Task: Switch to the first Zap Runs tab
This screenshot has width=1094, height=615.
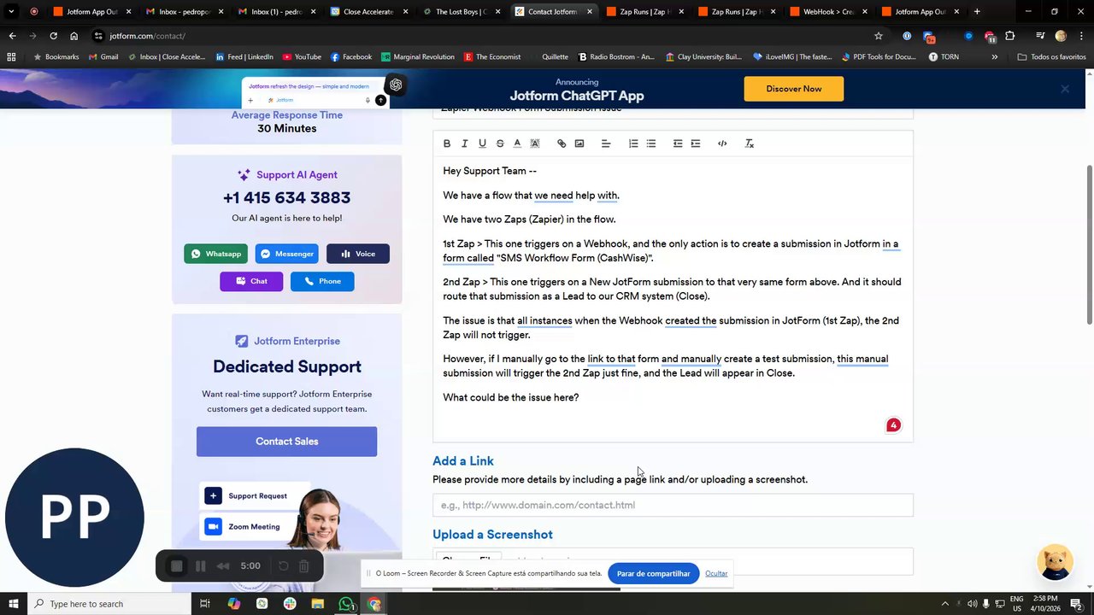Action: point(645,12)
